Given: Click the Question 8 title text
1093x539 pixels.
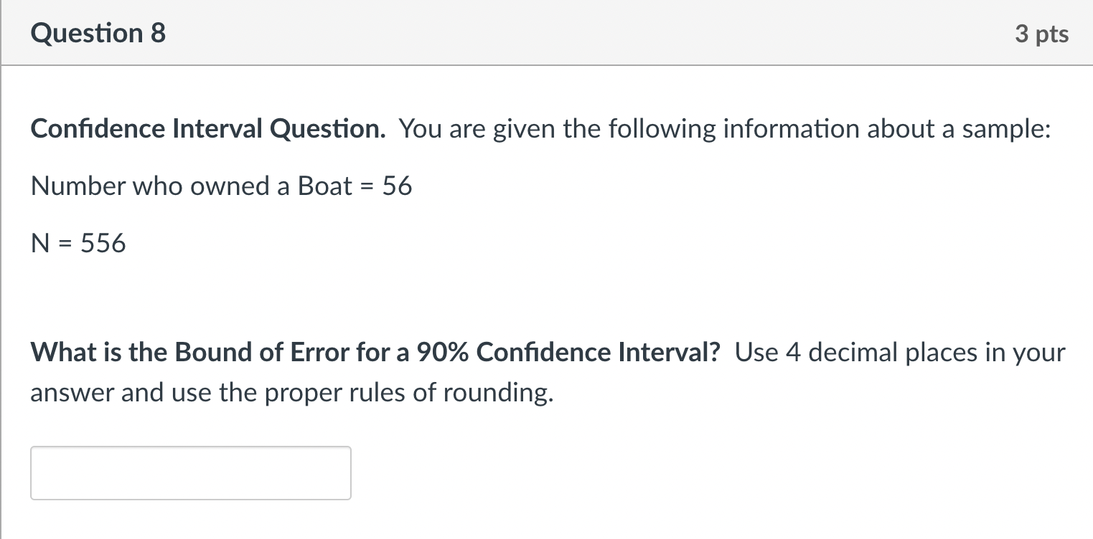Looking at the screenshot, I should point(98,33).
